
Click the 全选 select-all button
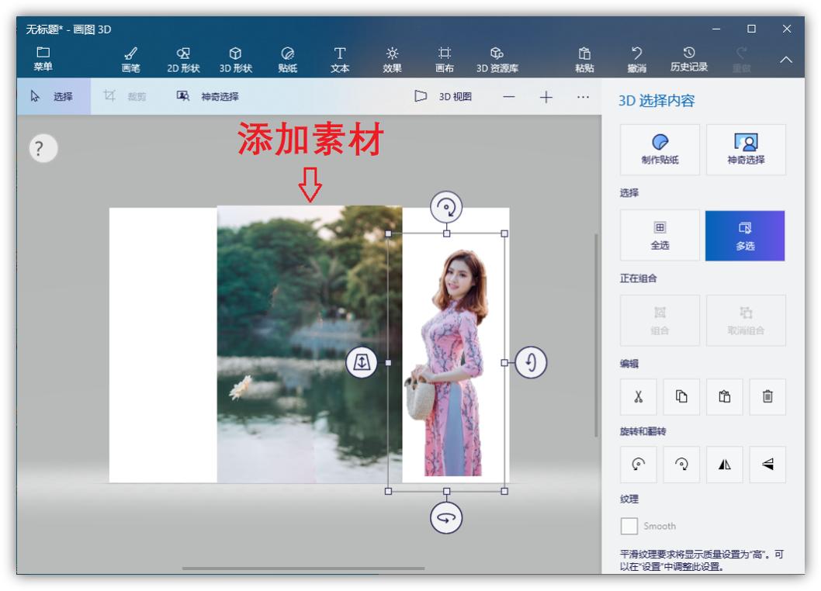click(x=660, y=236)
